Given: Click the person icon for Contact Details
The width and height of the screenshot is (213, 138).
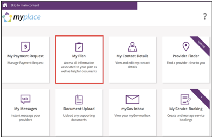Looking at the screenshot, I should 132,47.
